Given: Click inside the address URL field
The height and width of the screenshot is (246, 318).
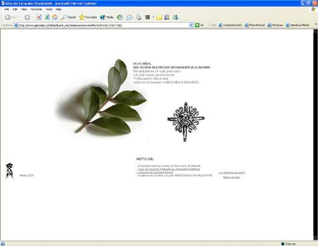Looking at the screenshot, I should 104,25.
